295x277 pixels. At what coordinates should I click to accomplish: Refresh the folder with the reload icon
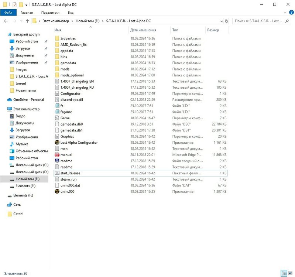tap(226, 21)
